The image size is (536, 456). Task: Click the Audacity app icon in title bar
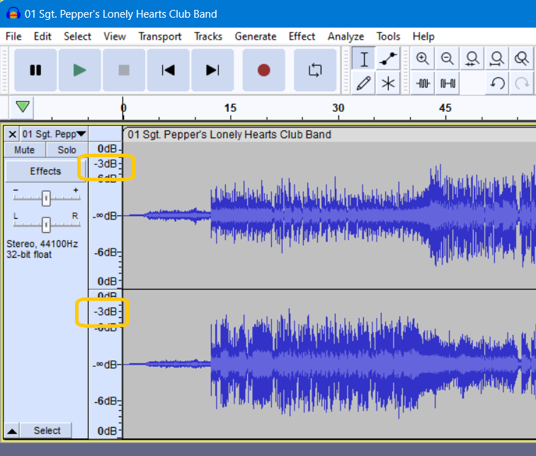13,13
